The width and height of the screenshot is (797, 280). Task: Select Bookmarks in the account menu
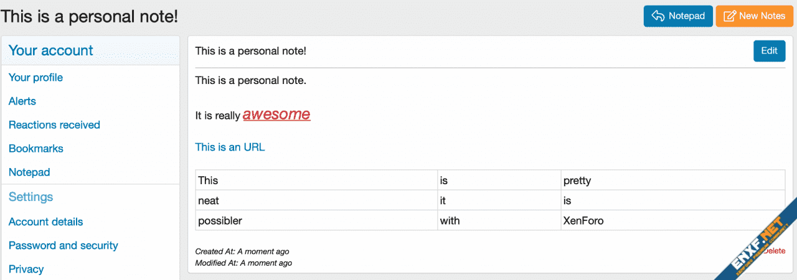(x=36, y=149)
